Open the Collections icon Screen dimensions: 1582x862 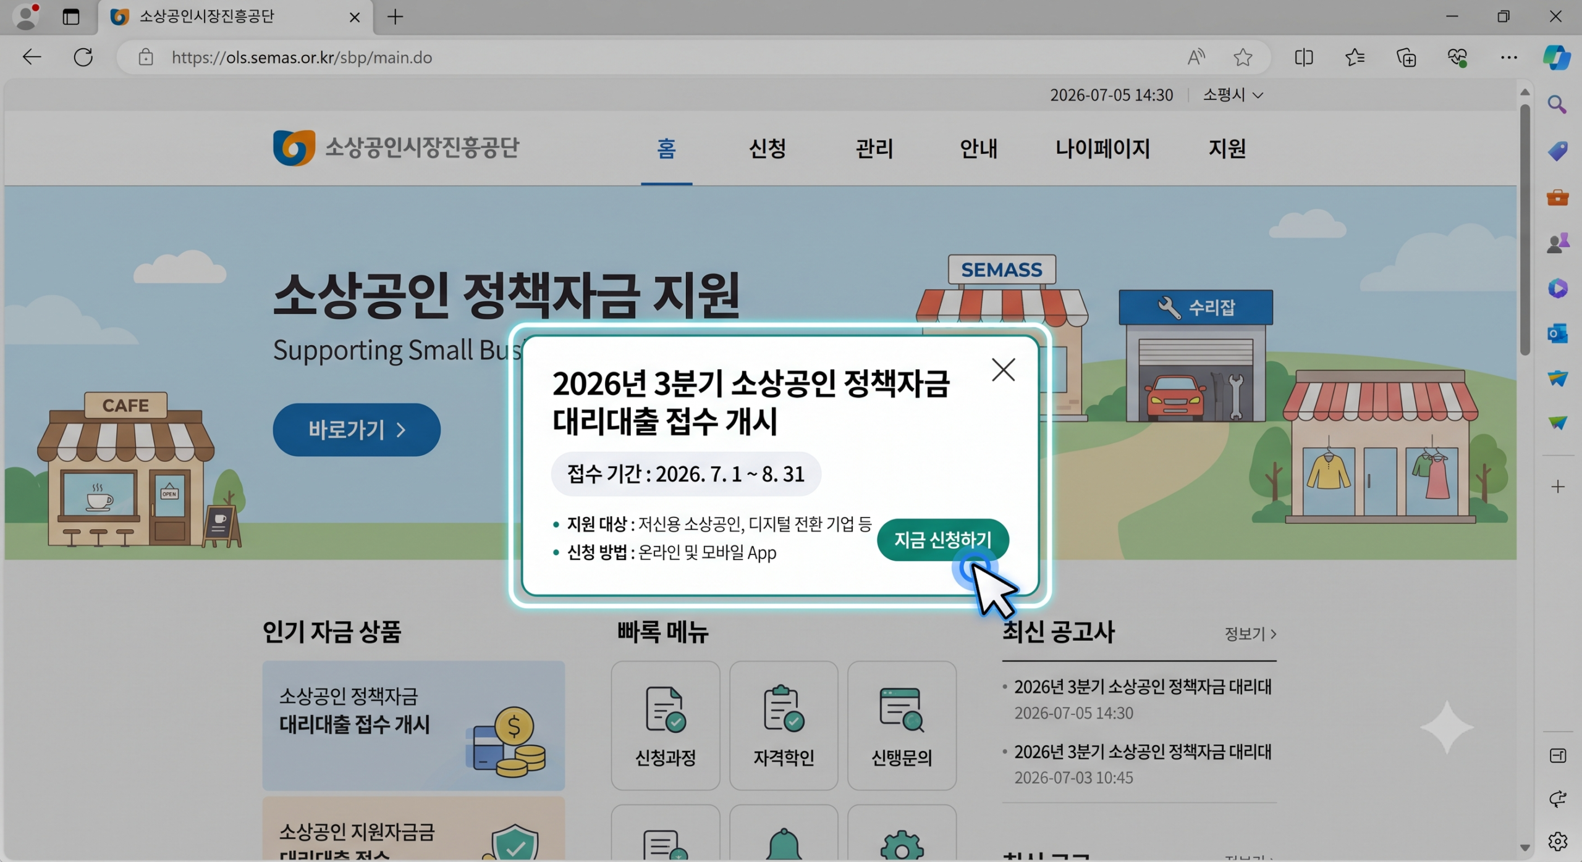1406,57
